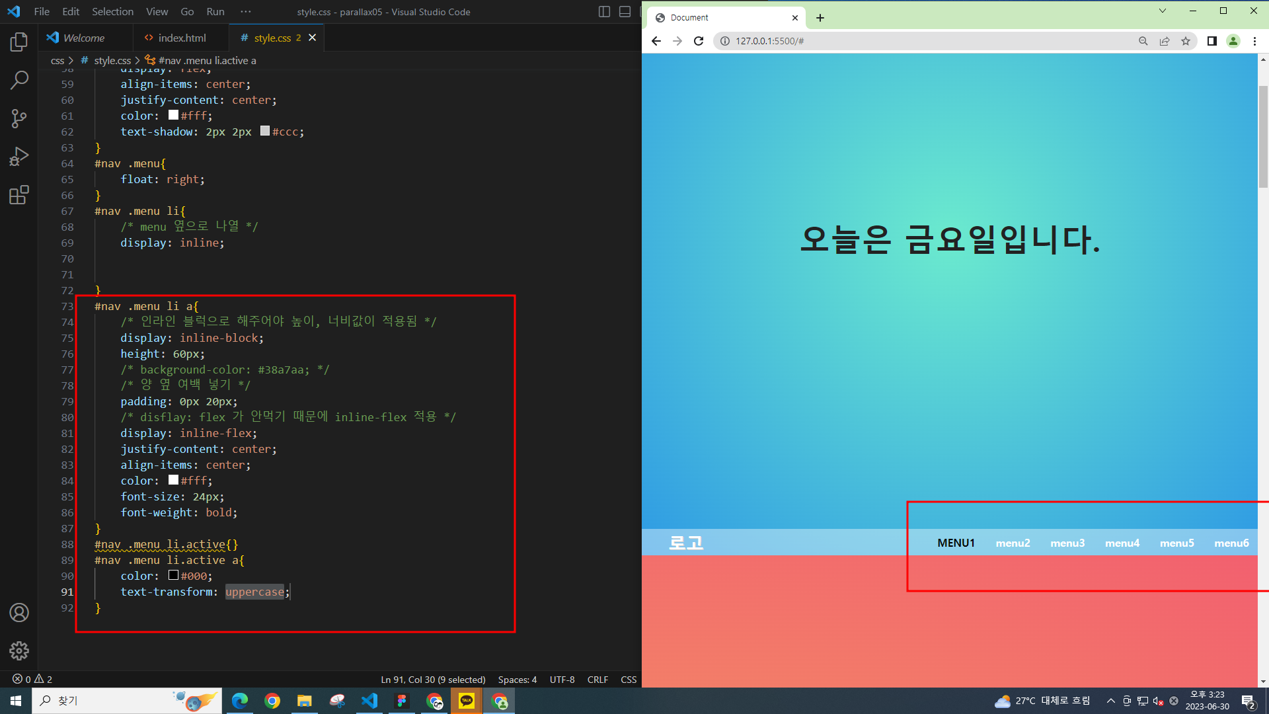The image size is (1269, 714).
Task: Reload the browser page
Action: (x=699, y=41)
